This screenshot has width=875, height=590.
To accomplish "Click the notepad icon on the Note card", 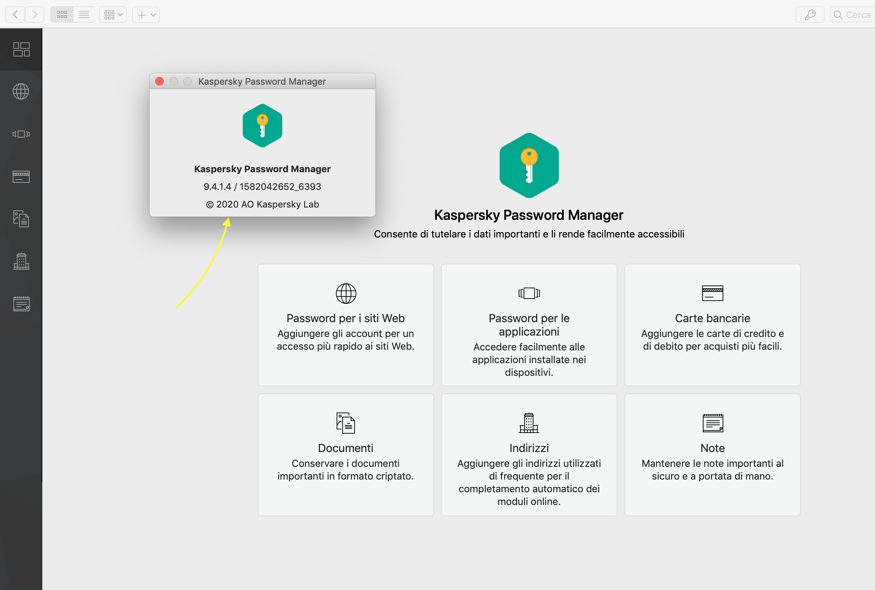I will [x=712, y=422].
